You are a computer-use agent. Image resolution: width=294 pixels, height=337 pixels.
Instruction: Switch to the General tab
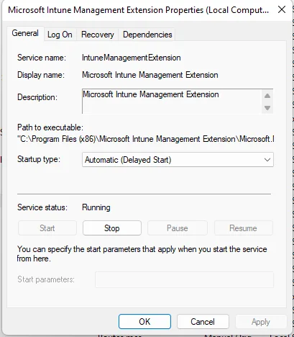25,33
